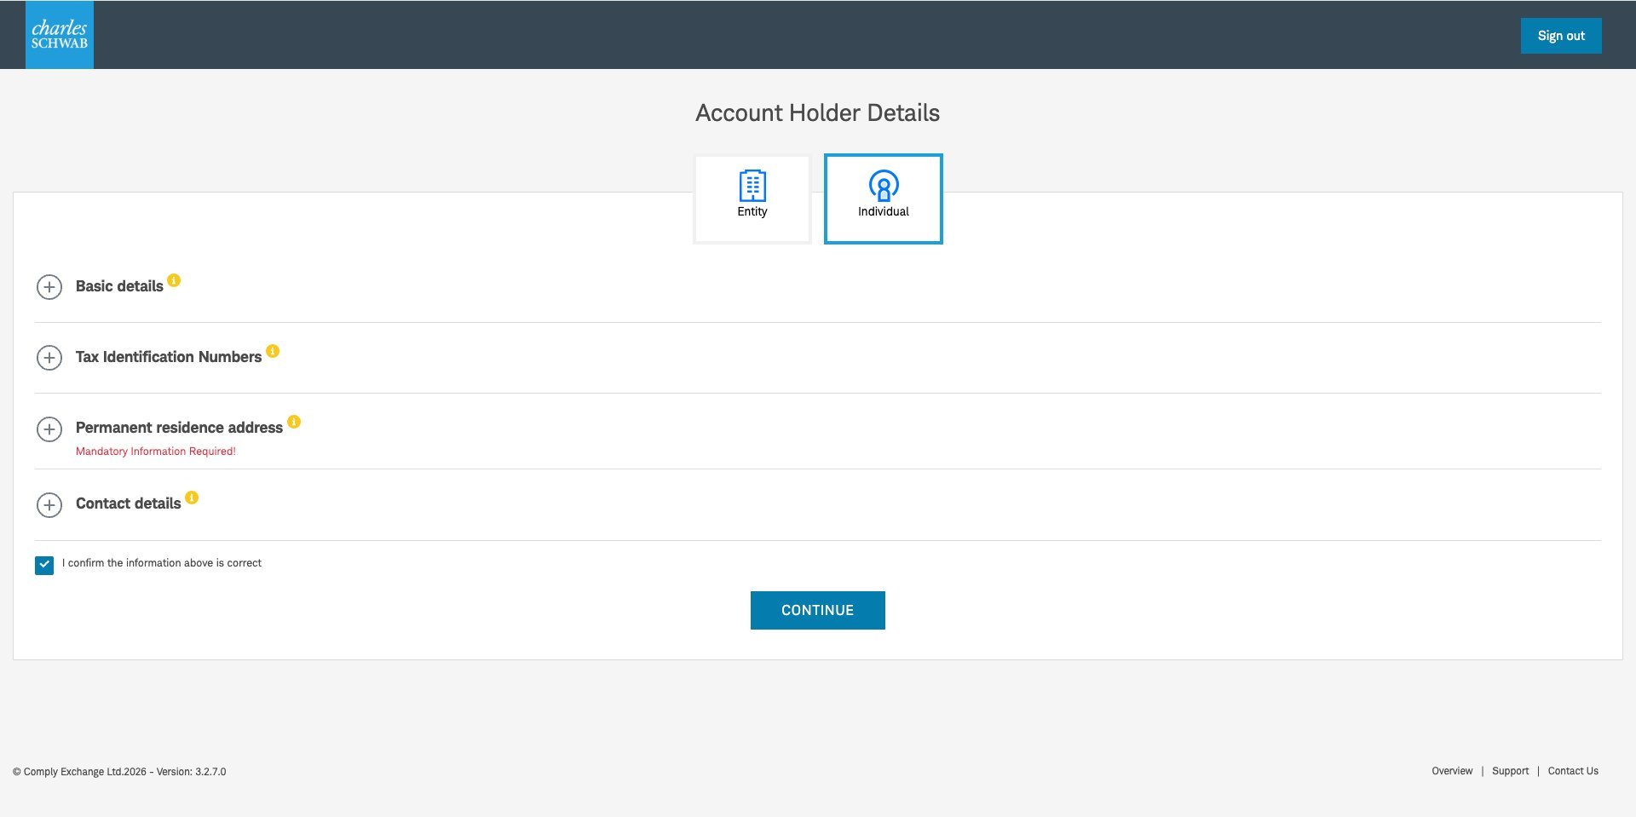Image resolution: width=1636 pixels, height=817 pixels.
Task: Open info tooltip next to Basic details
Action: pyautogui.click(x=174, y=280)
